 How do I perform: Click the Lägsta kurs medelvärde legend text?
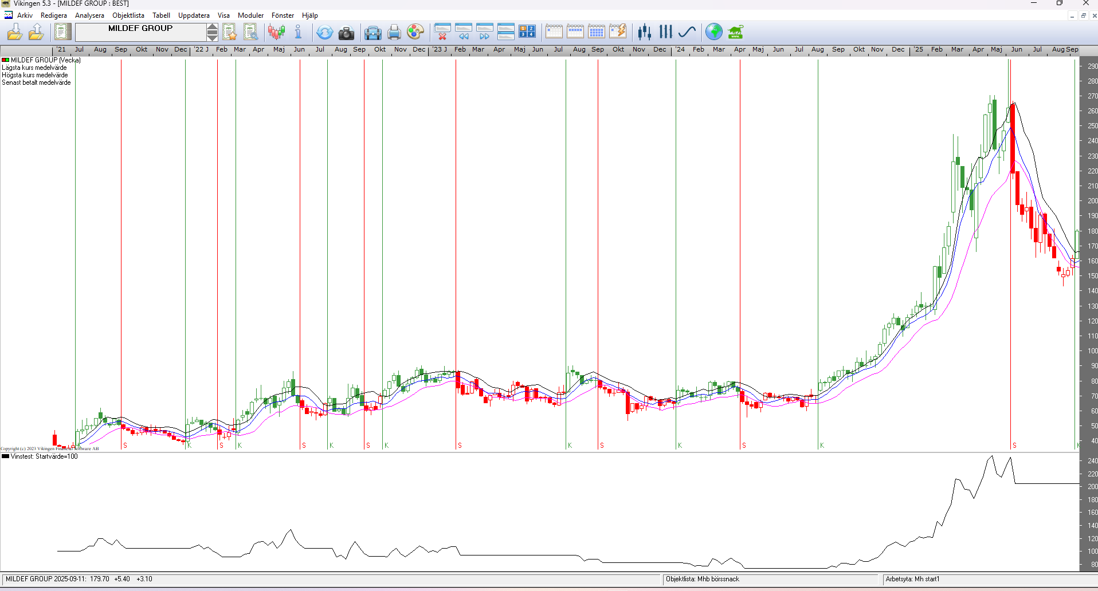pyautogui.click(x=34, y=68)
